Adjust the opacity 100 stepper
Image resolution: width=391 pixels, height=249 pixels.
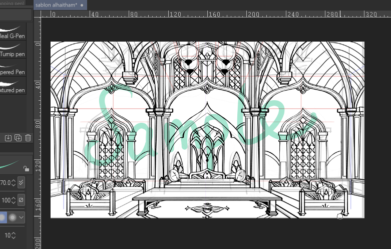pyautogui.click(x=14, y=200)
